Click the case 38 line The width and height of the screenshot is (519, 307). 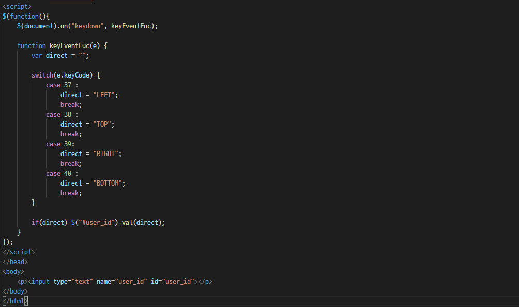click(x=62, y=114)
